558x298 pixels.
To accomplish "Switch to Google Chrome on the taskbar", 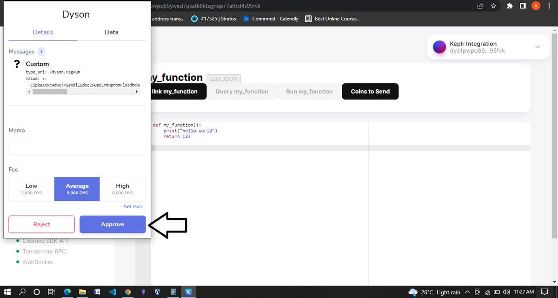I will pyautogui.click(x=128, y=292).
